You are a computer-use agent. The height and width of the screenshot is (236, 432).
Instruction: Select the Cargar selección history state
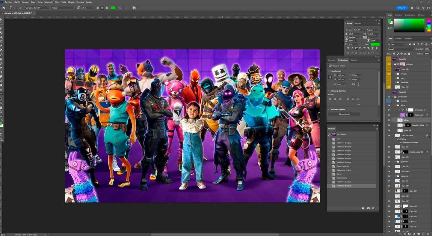coord(343,166)
